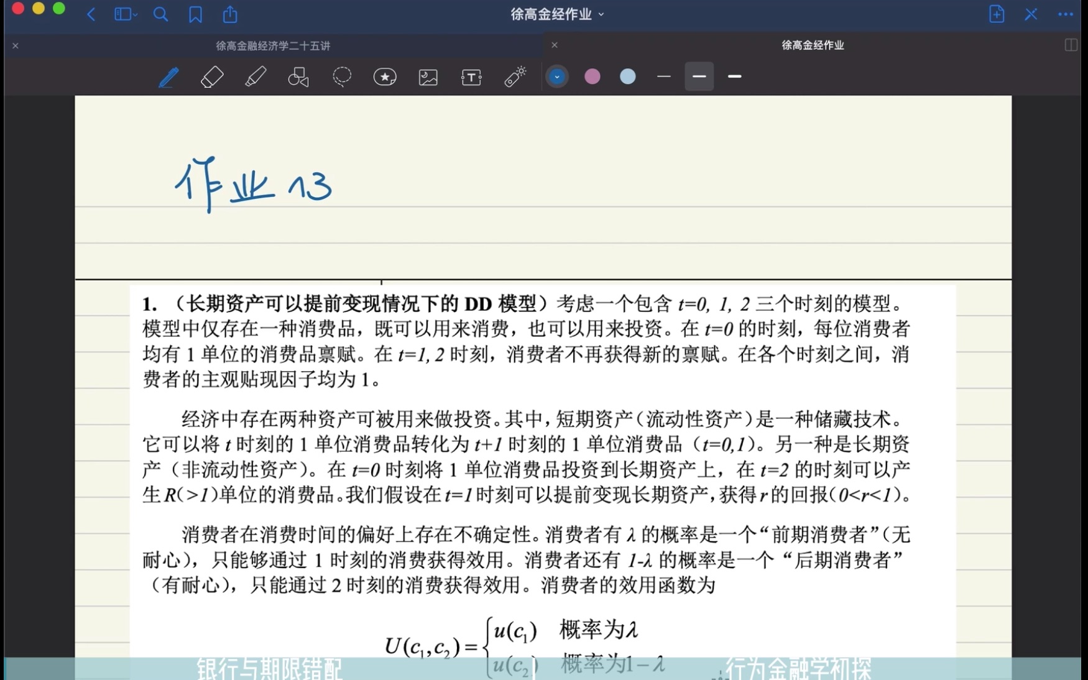This screenshot has height=680, width=1088.
Task: Open the more options ellipsis menu
Action: [1065, 14]
